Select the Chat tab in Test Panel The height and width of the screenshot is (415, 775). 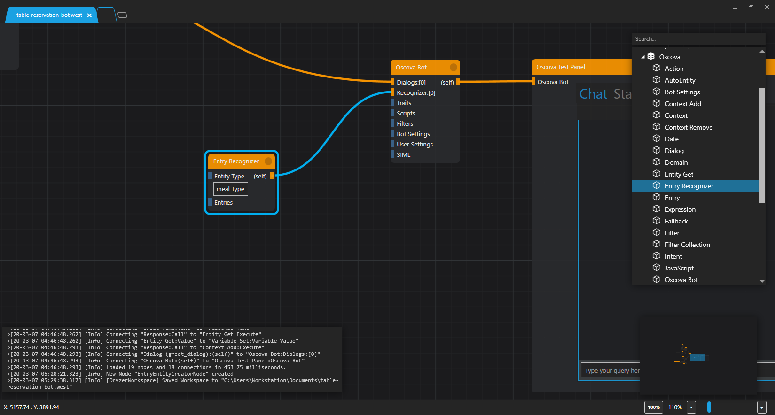[x=594, y=94]
